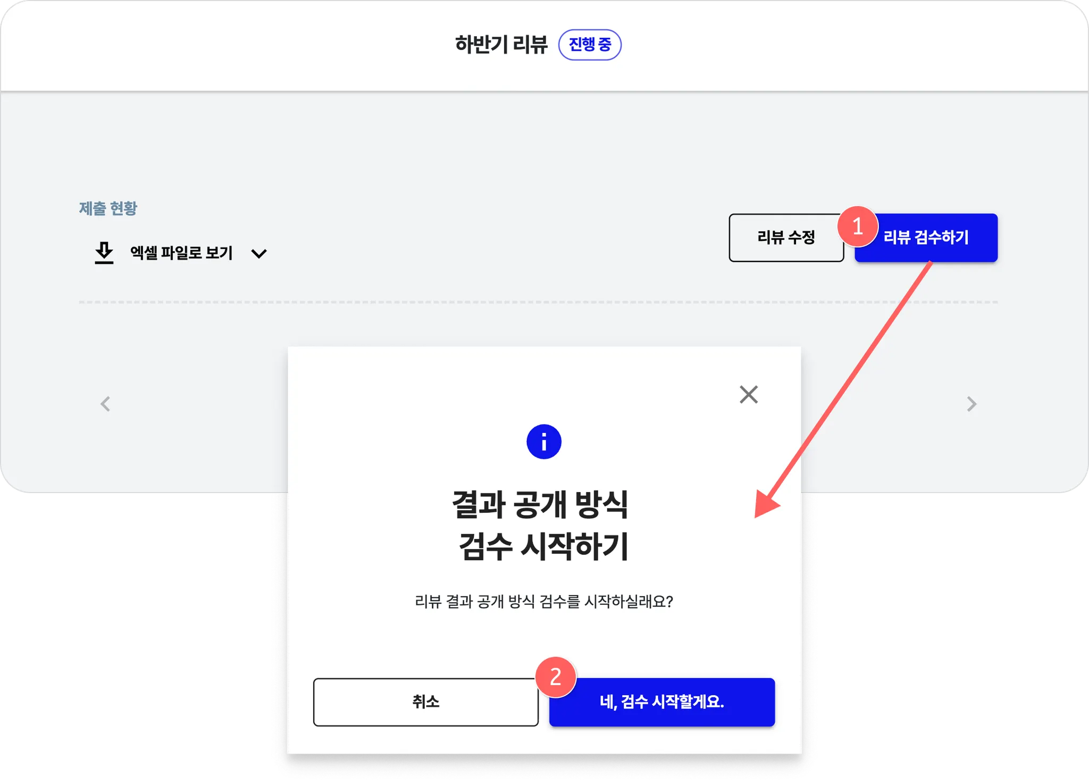This screenshot has height=783, width=1089.
Task: Open the '엑셀 파일로 보기' menu label
Action: point(181,253)
